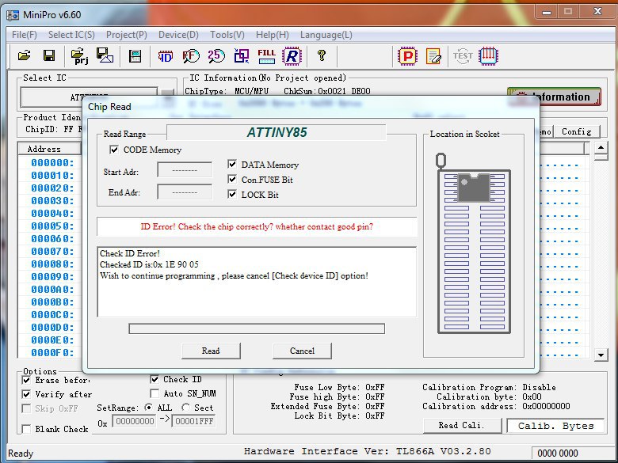Toggle Verify after checkbox

point(26,394)
